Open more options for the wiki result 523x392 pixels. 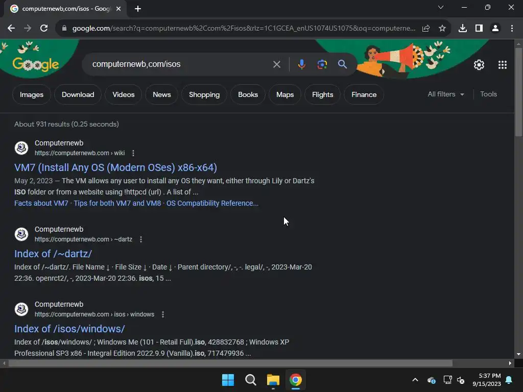point(133,153)
